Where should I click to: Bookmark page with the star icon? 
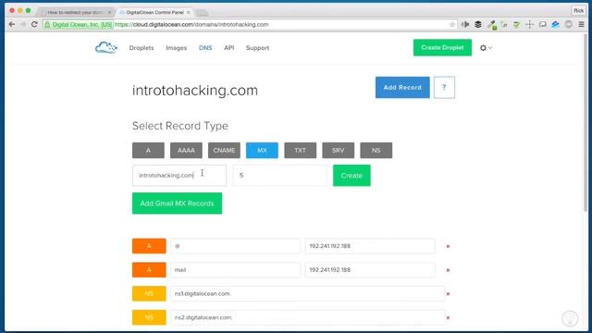point(452,25)
